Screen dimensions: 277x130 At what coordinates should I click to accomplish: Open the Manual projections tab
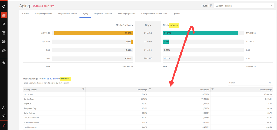tap(127, 14)
